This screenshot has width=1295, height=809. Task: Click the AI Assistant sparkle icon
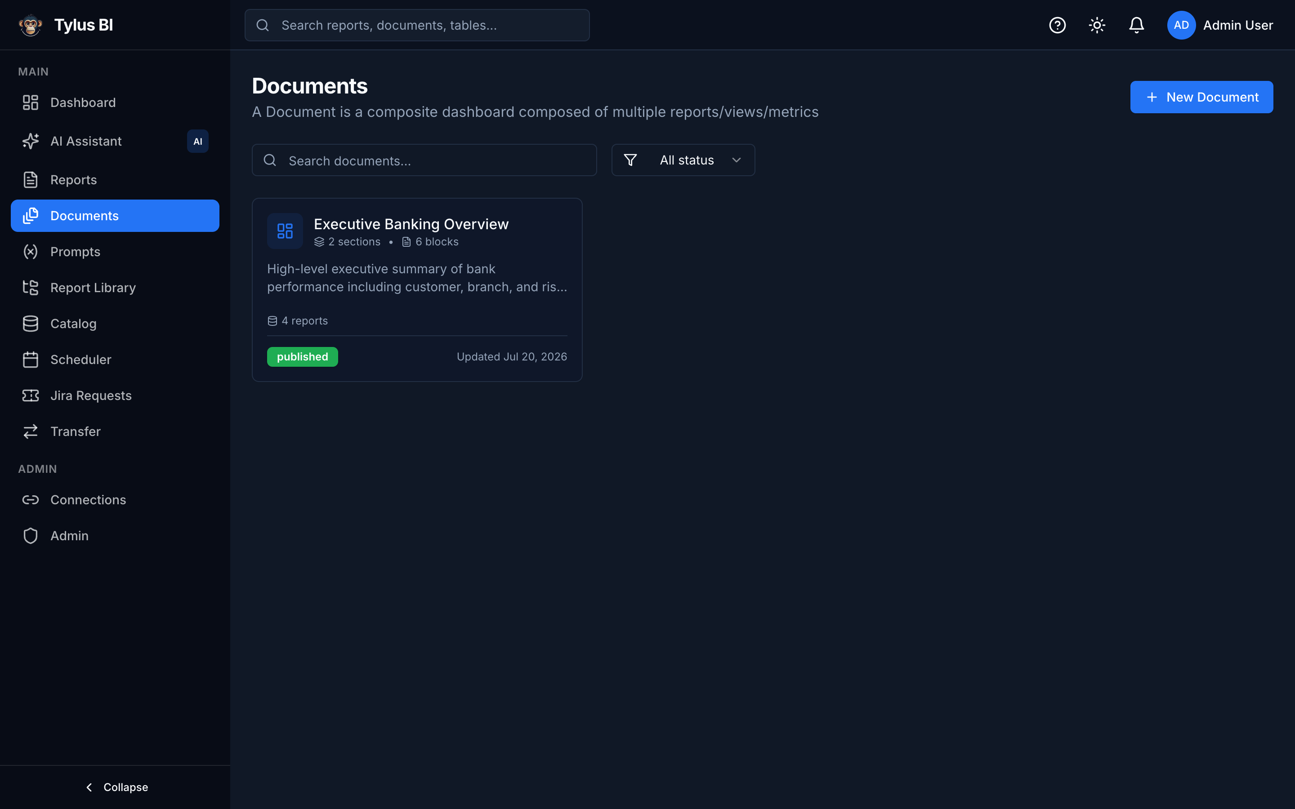31,141
